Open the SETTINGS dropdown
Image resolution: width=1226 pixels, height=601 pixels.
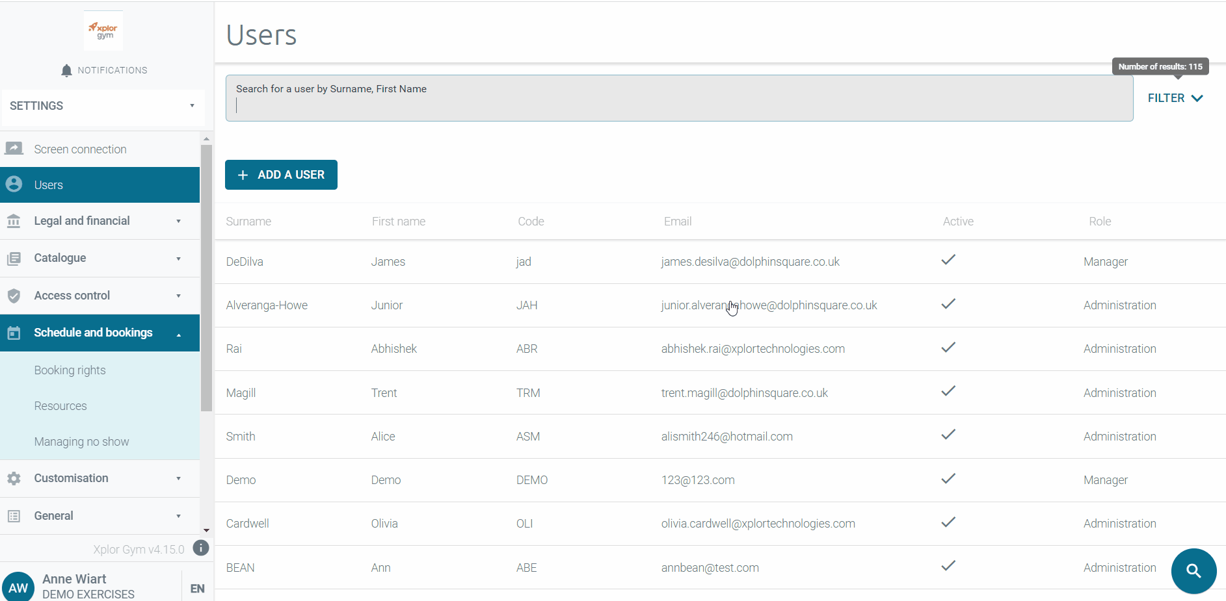click(103, 106)
